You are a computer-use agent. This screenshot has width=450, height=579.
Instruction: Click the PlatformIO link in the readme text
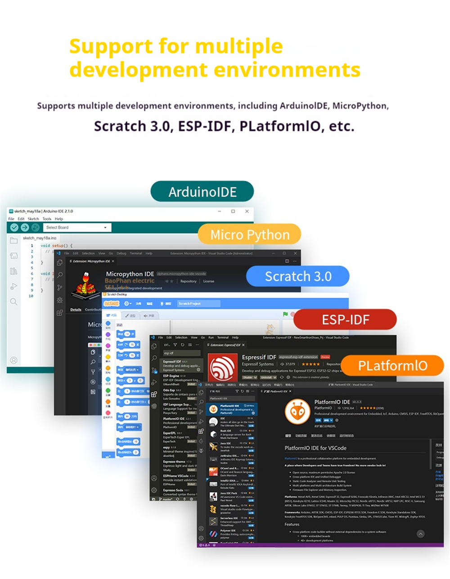[x=291, y=458]
